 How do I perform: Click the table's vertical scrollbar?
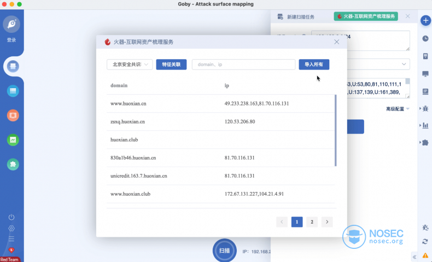click(x=336, y=131)
